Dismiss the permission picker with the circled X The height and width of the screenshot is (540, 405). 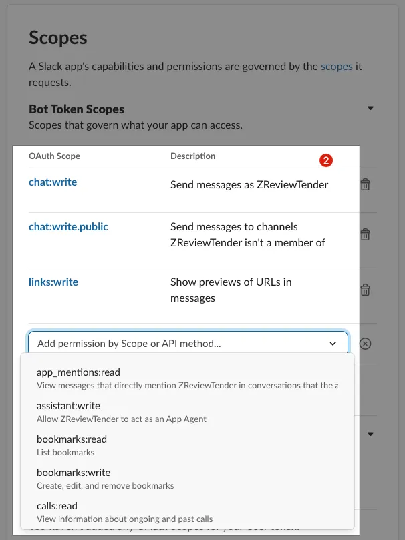coord(365,344)
